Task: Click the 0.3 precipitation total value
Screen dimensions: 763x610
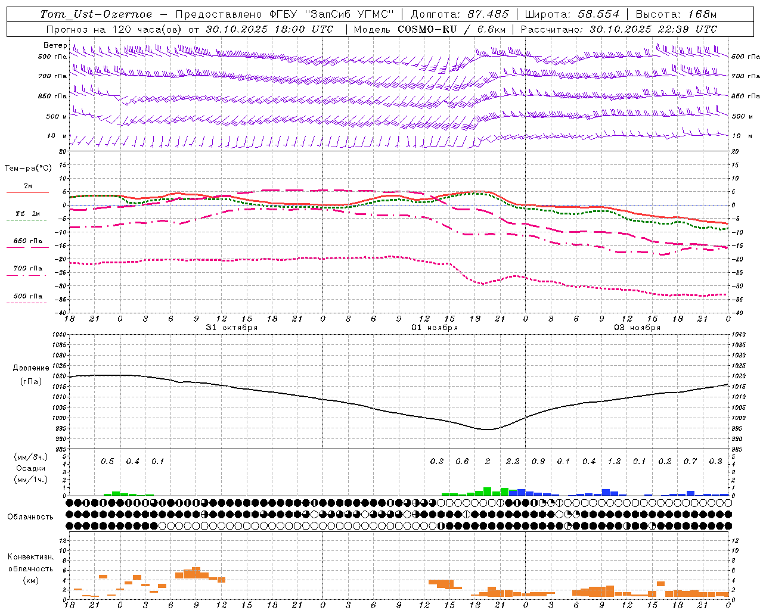Action: pyautogui.click(x=716, y=462)
